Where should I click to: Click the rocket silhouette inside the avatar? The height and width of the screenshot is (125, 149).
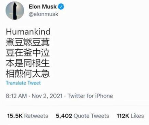pyautogui.click(x=15, y=11)
